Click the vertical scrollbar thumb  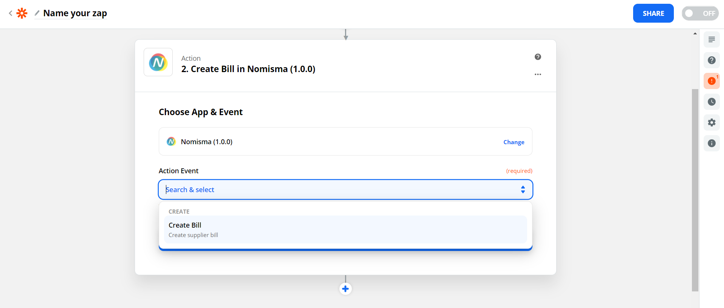point(695,190)
